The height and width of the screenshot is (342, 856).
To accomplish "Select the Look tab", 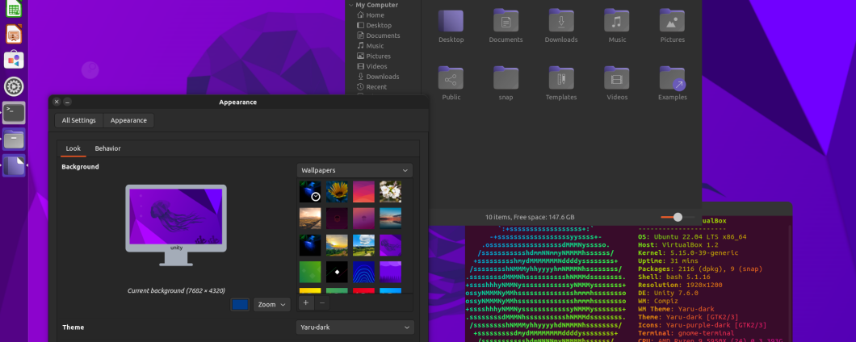I will 73,148.
